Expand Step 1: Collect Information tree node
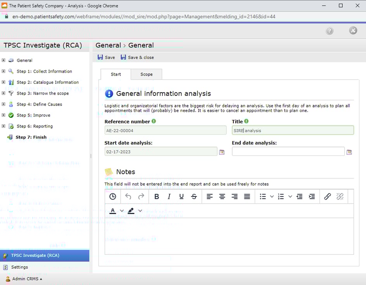The image size is (366, 285). [x=3, y=71]
